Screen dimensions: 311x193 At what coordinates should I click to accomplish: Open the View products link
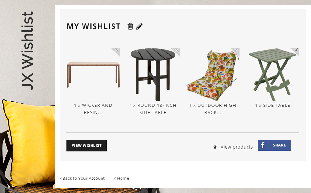click(236, 147)
